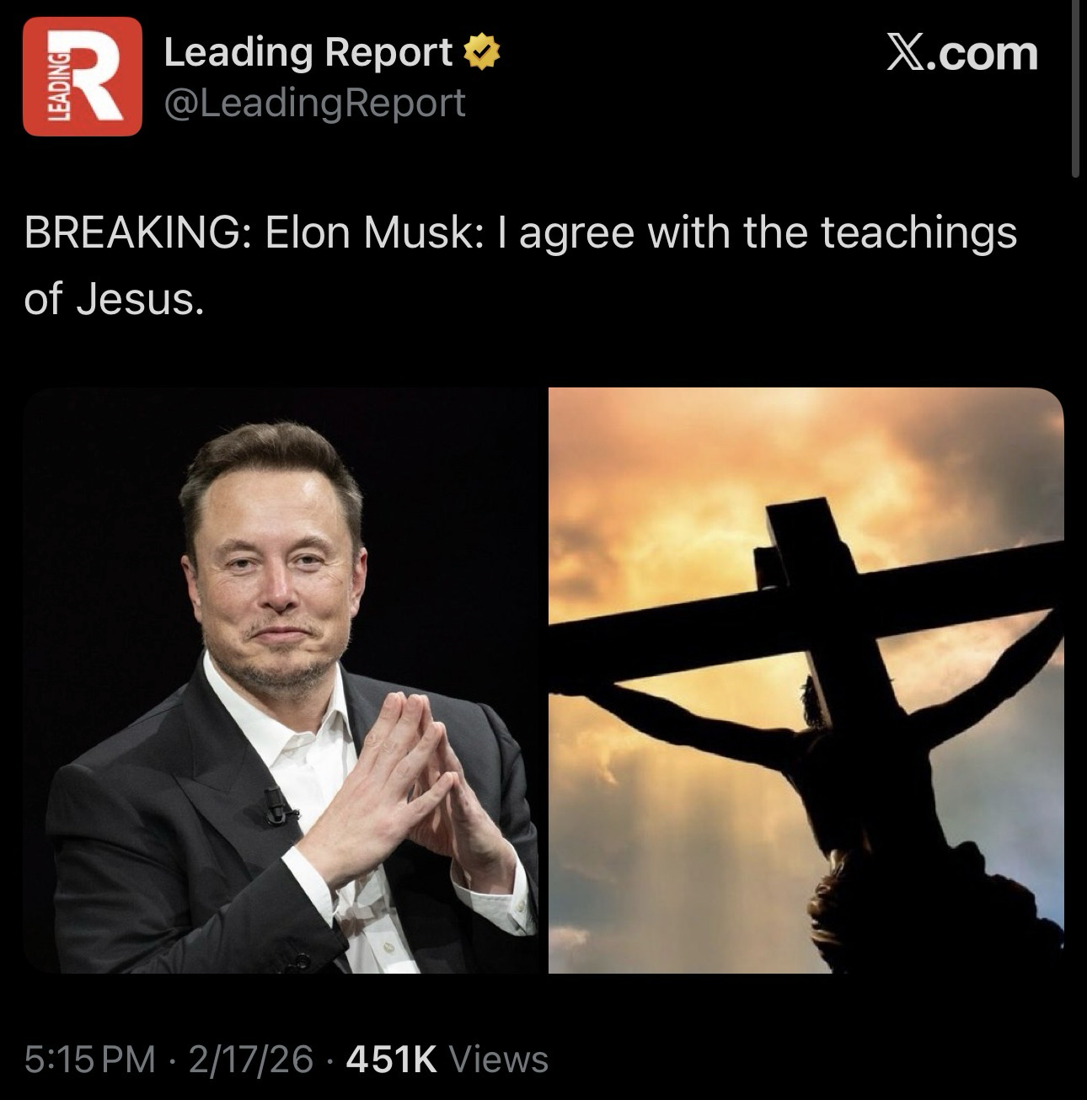Open the Leading Report display name
The image size is (1087, 1100).
pyautogui.click(x=308, y=52)
